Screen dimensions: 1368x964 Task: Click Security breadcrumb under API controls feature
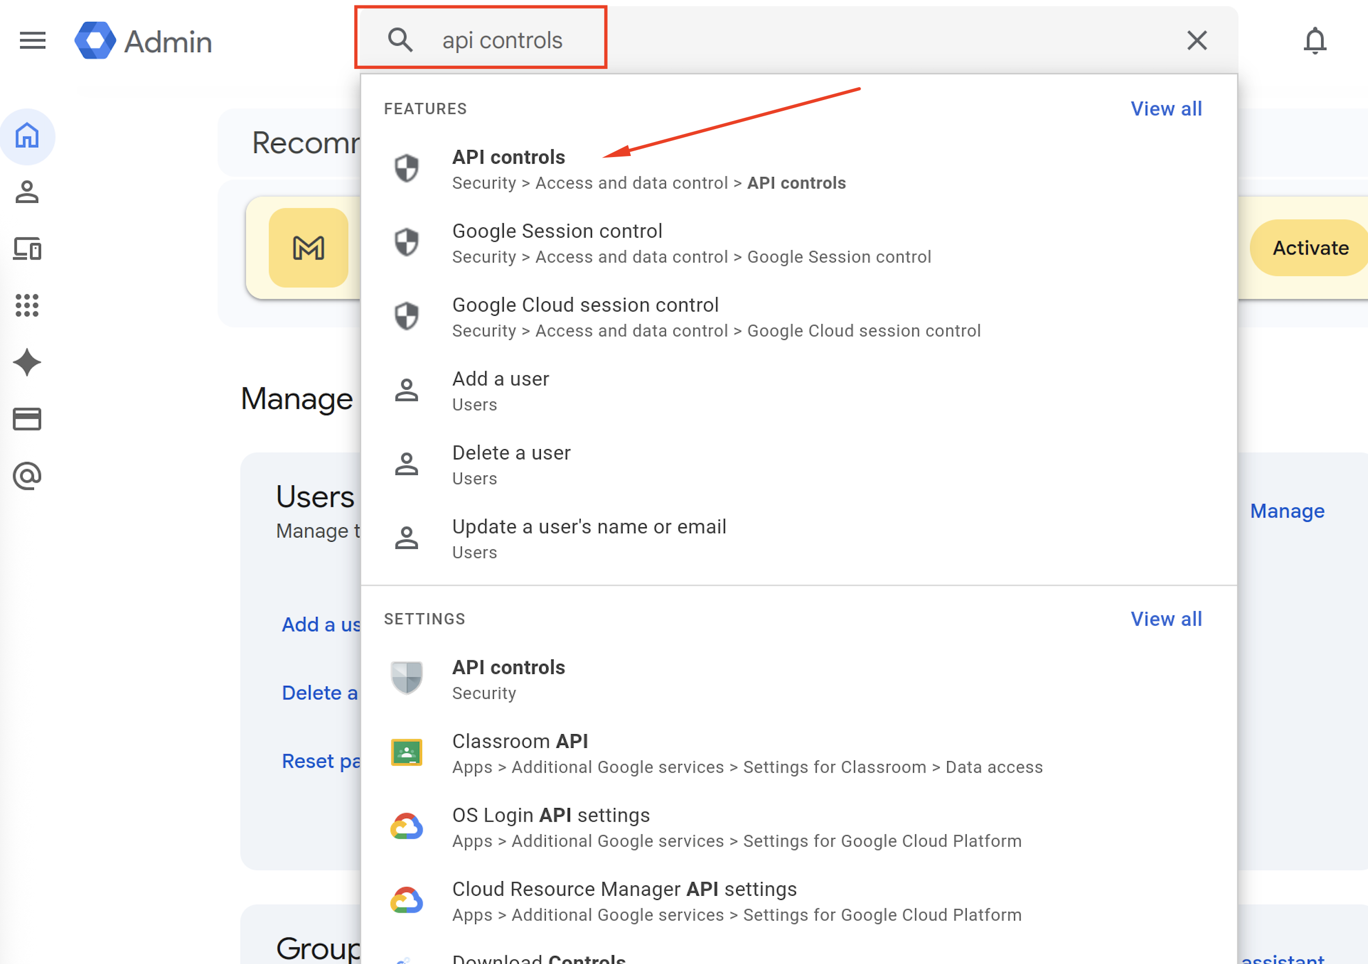point(484,183)
